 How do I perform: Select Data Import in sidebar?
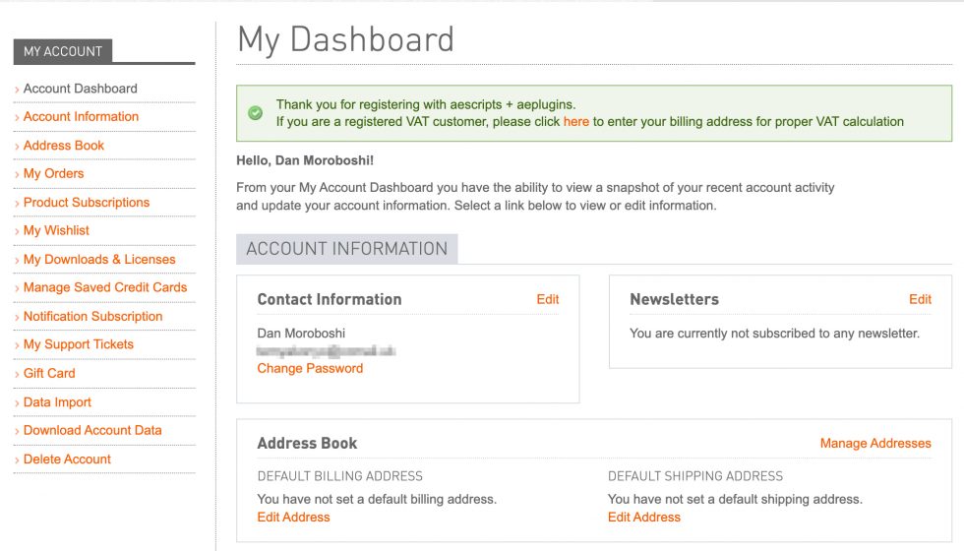(x=57, y=401)
